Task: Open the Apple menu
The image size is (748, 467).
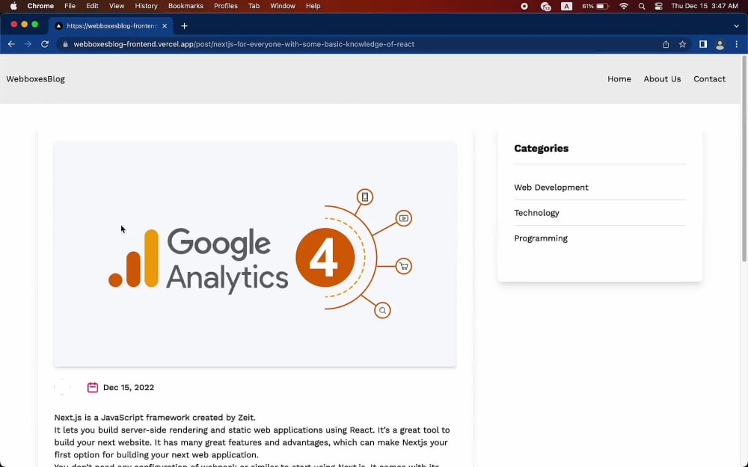Action: 13,6
